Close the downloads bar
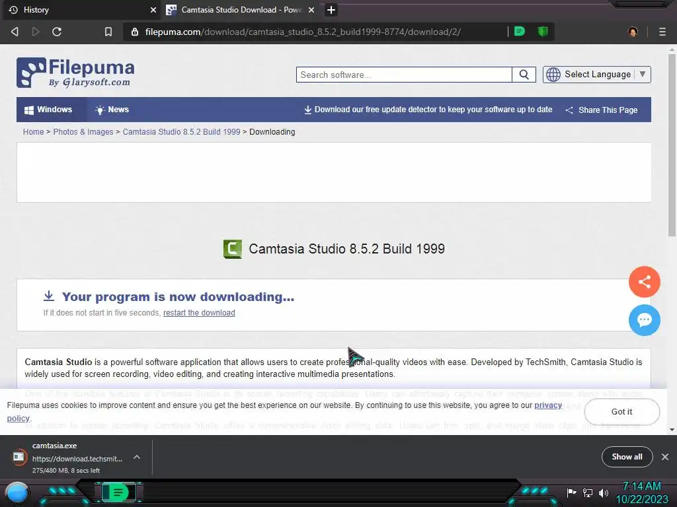Image resolution: width=677 pixels, height=507 pixels. point(665,457)
